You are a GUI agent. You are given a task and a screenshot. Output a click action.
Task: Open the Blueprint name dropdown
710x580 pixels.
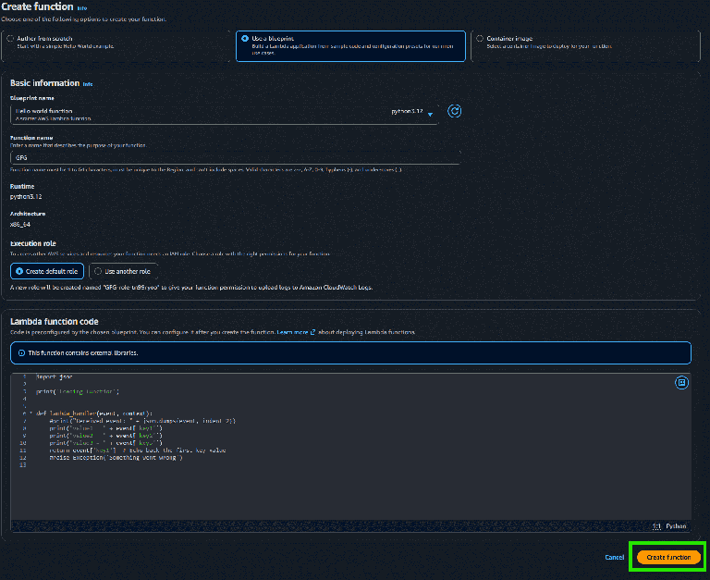[224, 115]
